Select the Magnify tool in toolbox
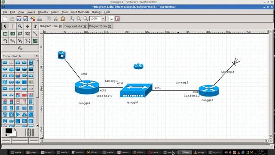 (20, 26)
